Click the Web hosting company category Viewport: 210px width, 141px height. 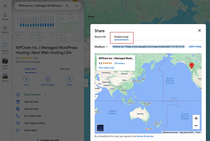[28, 62]
